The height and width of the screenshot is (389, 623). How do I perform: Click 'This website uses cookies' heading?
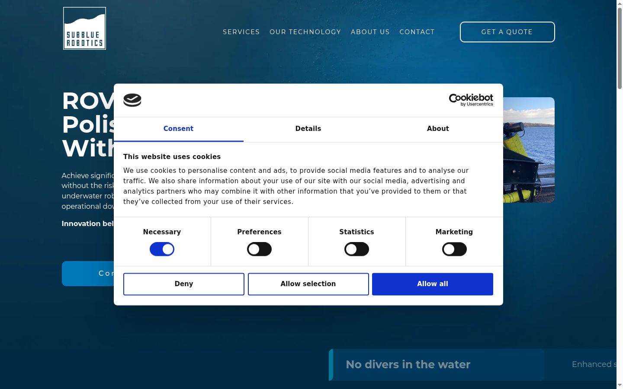coord(172,157)
